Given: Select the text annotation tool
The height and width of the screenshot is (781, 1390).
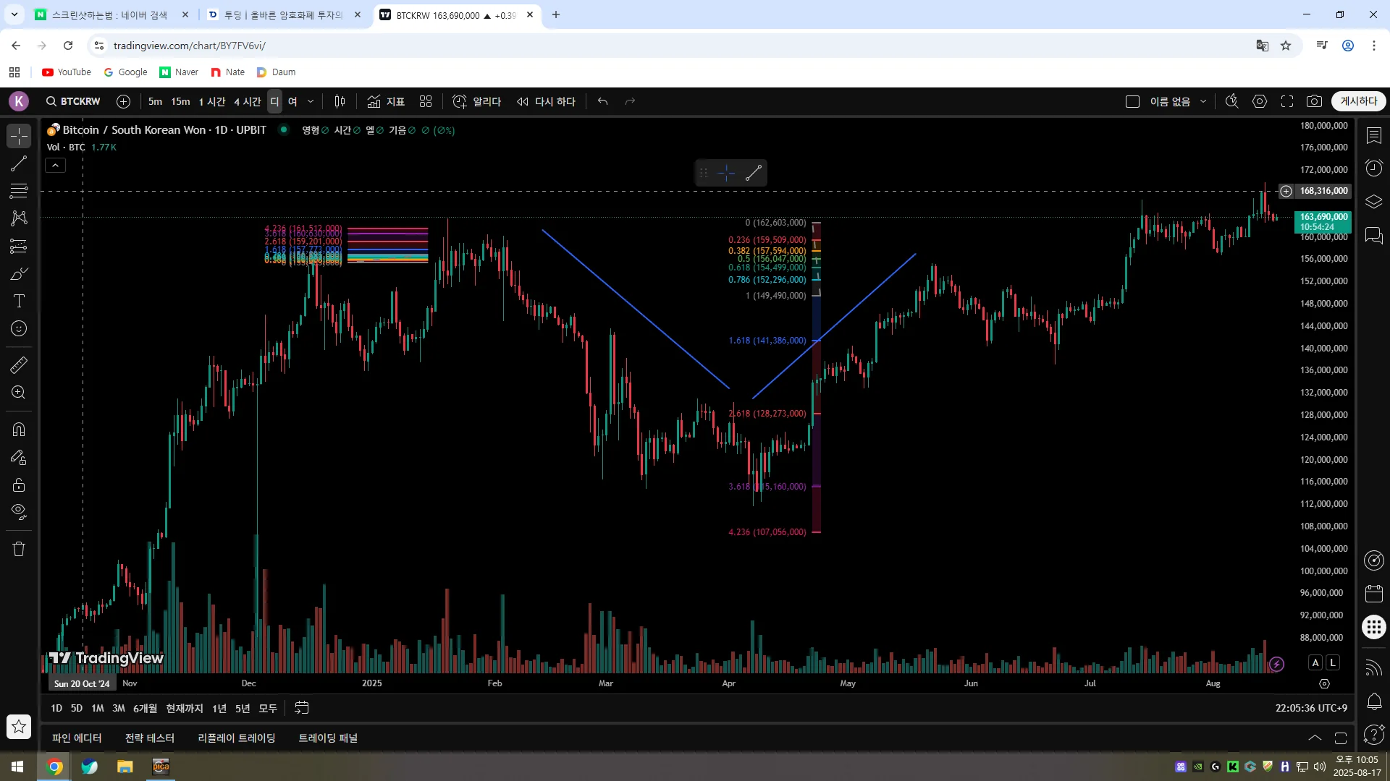Looking at the screenshot, I should [19, 301].
